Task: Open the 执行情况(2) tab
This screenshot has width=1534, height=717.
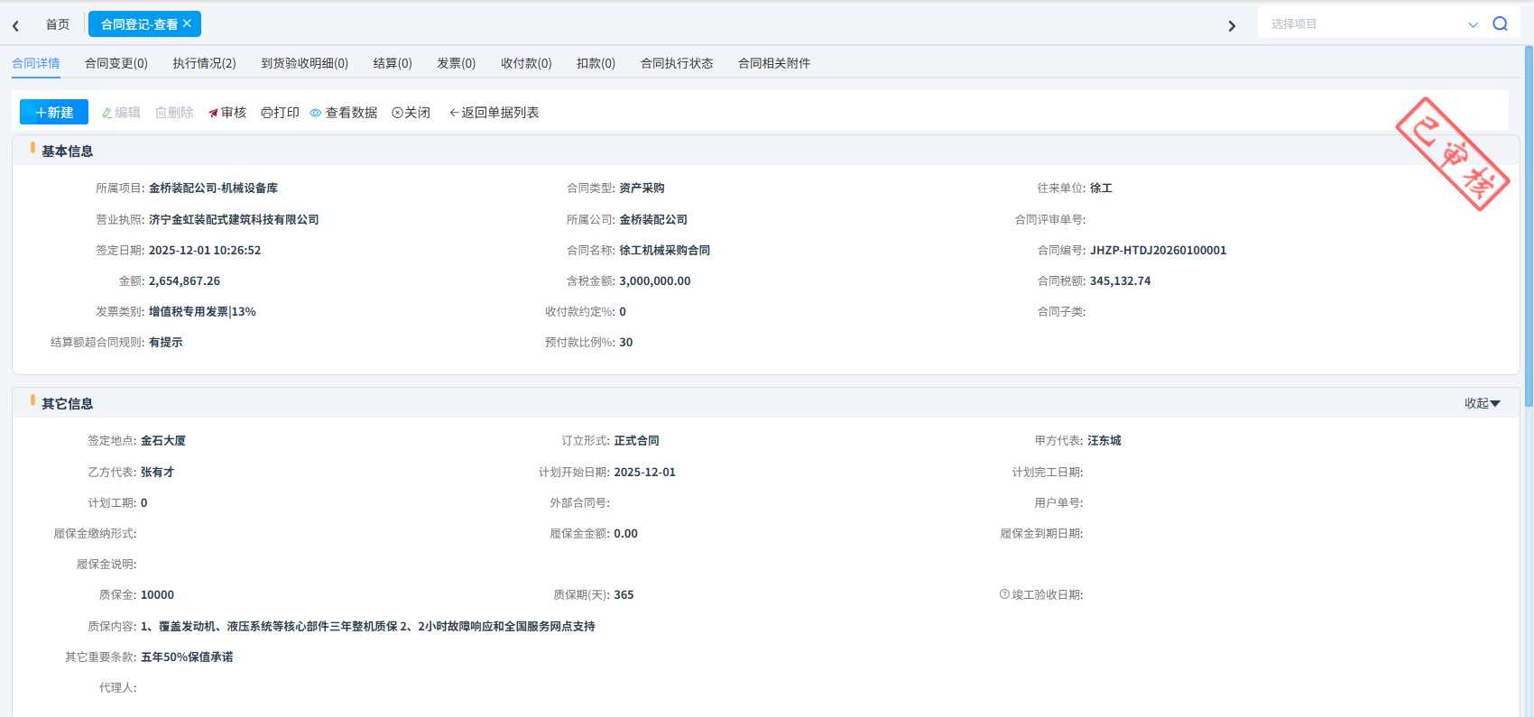Action: coord(204,63)
